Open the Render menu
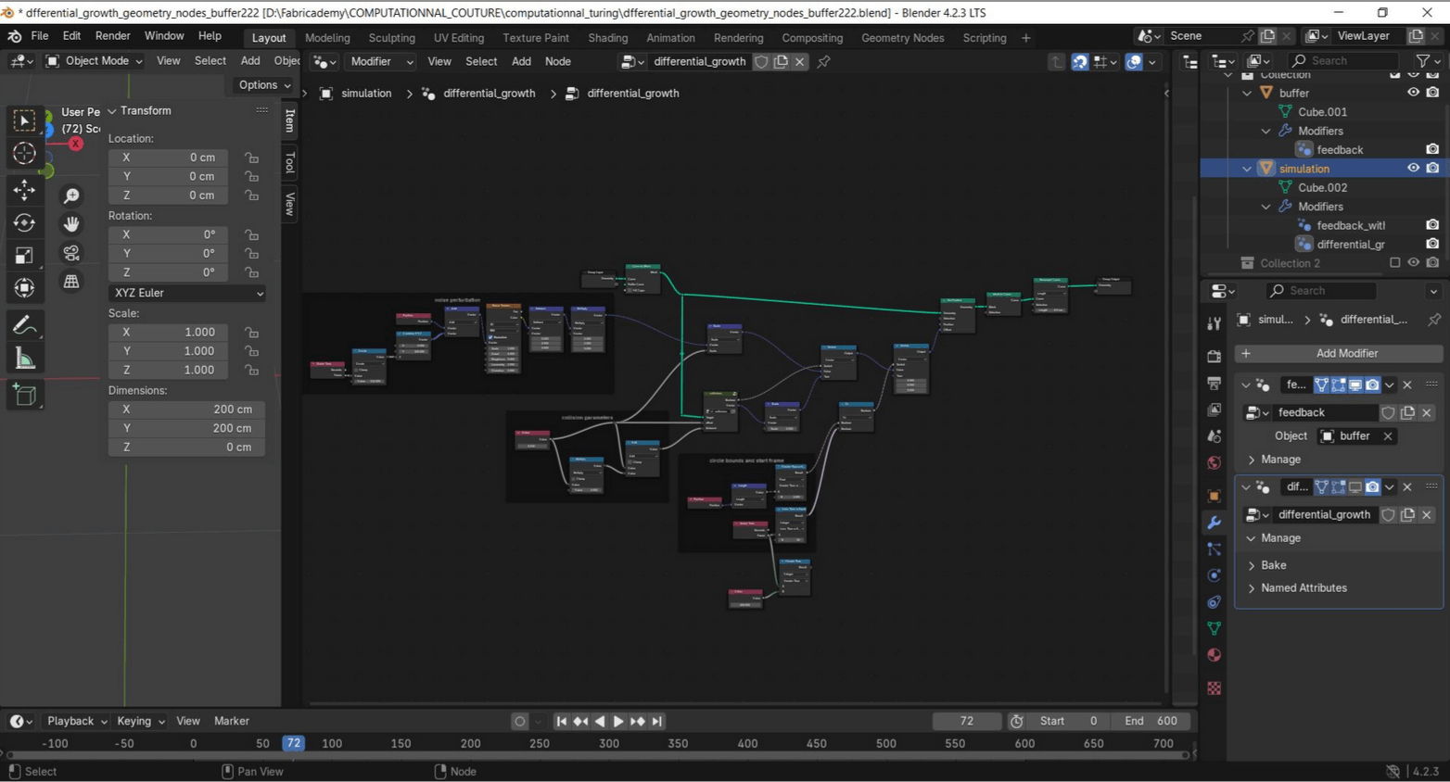Viewport: 1450px width, 782px height. 112,36
